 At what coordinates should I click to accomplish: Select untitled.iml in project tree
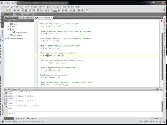coord(16,35)
